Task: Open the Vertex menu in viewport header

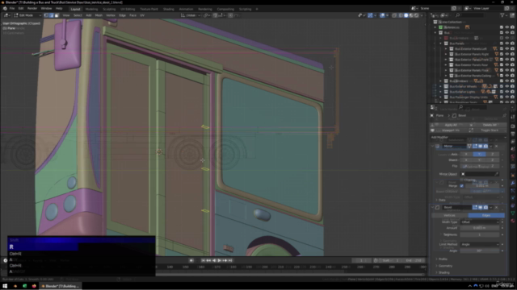Action: click(x=111, y=15)
